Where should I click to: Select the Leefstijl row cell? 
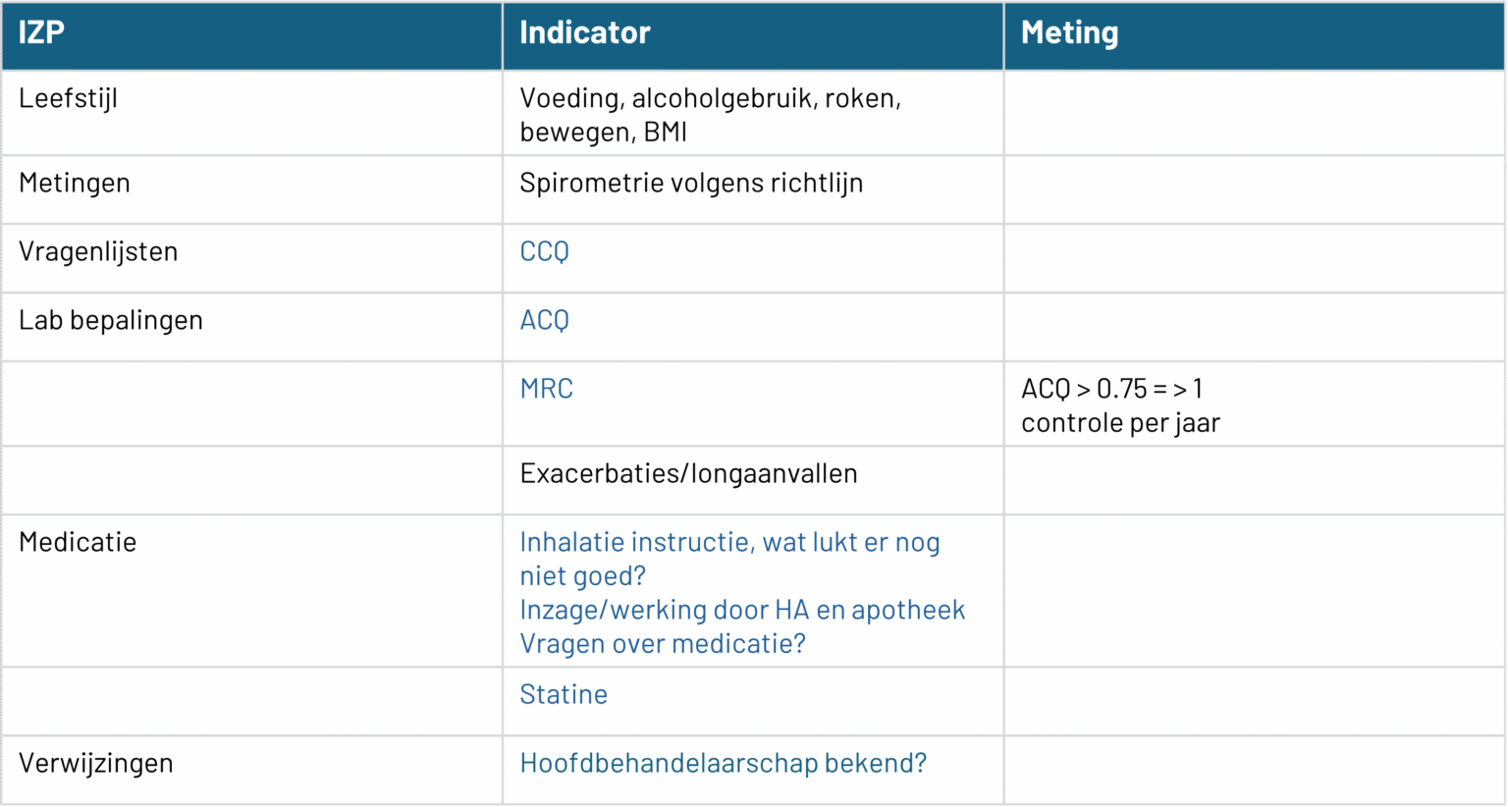[x=68, y=99]
